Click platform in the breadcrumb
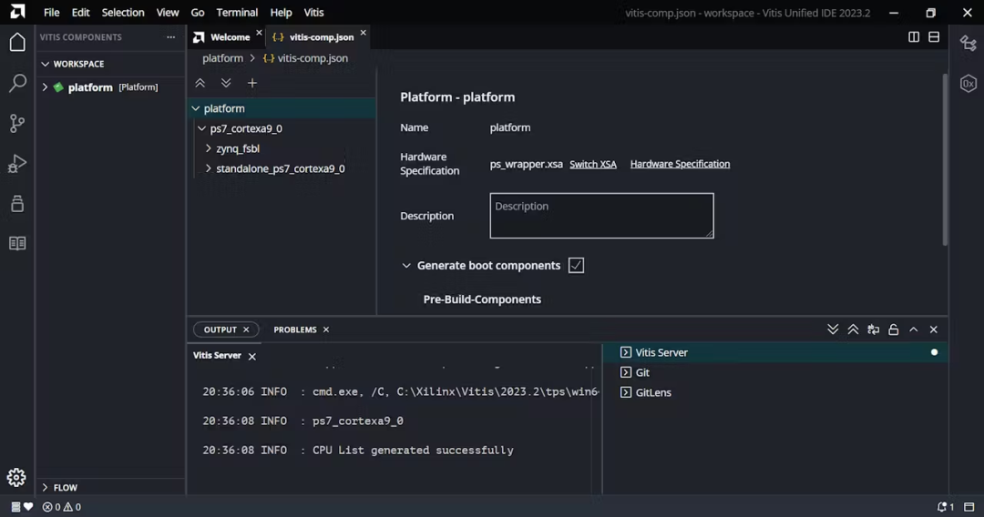 (x=223, y=58)
